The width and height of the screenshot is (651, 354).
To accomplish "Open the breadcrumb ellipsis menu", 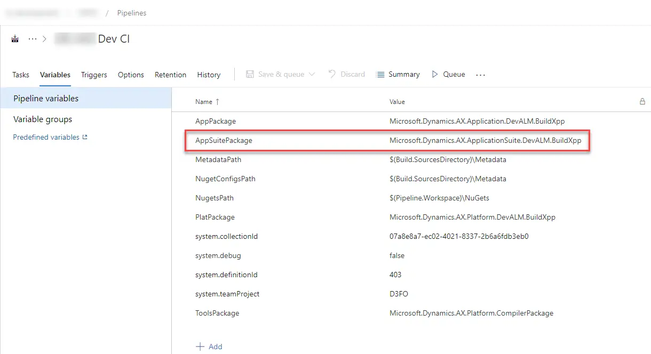I will (x=33, y=39).
